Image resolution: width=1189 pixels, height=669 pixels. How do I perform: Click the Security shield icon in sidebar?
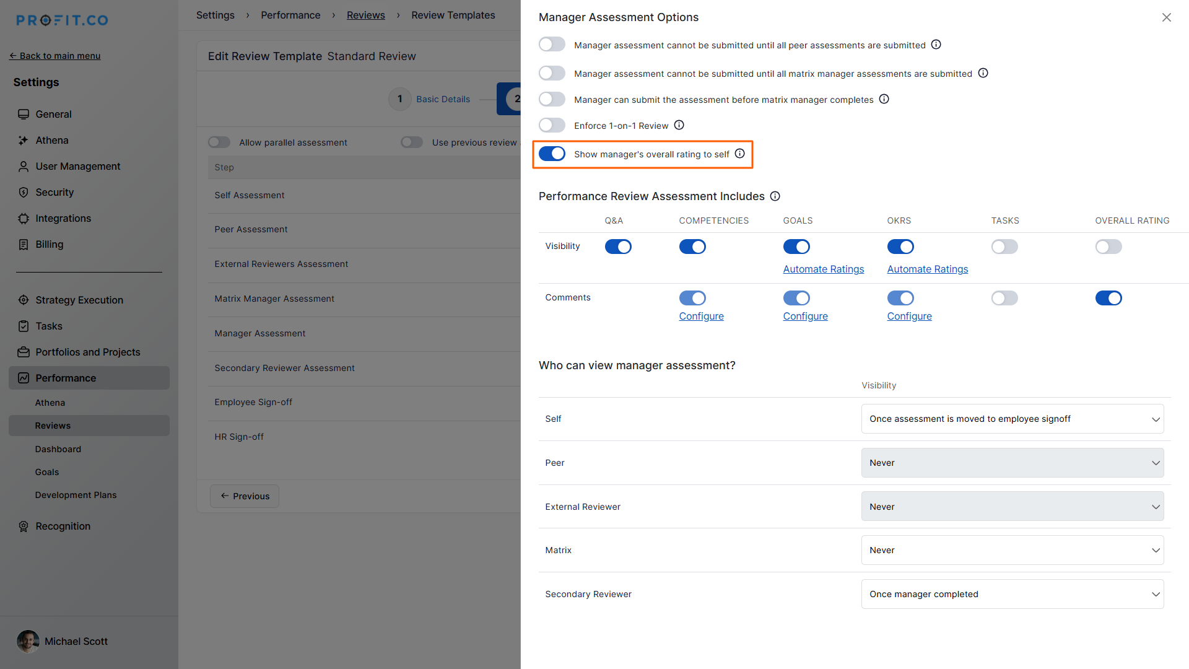coord(24,193)
